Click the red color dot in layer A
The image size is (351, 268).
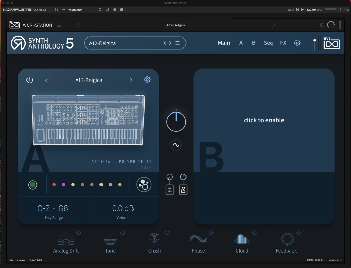[x=54, y=184]
